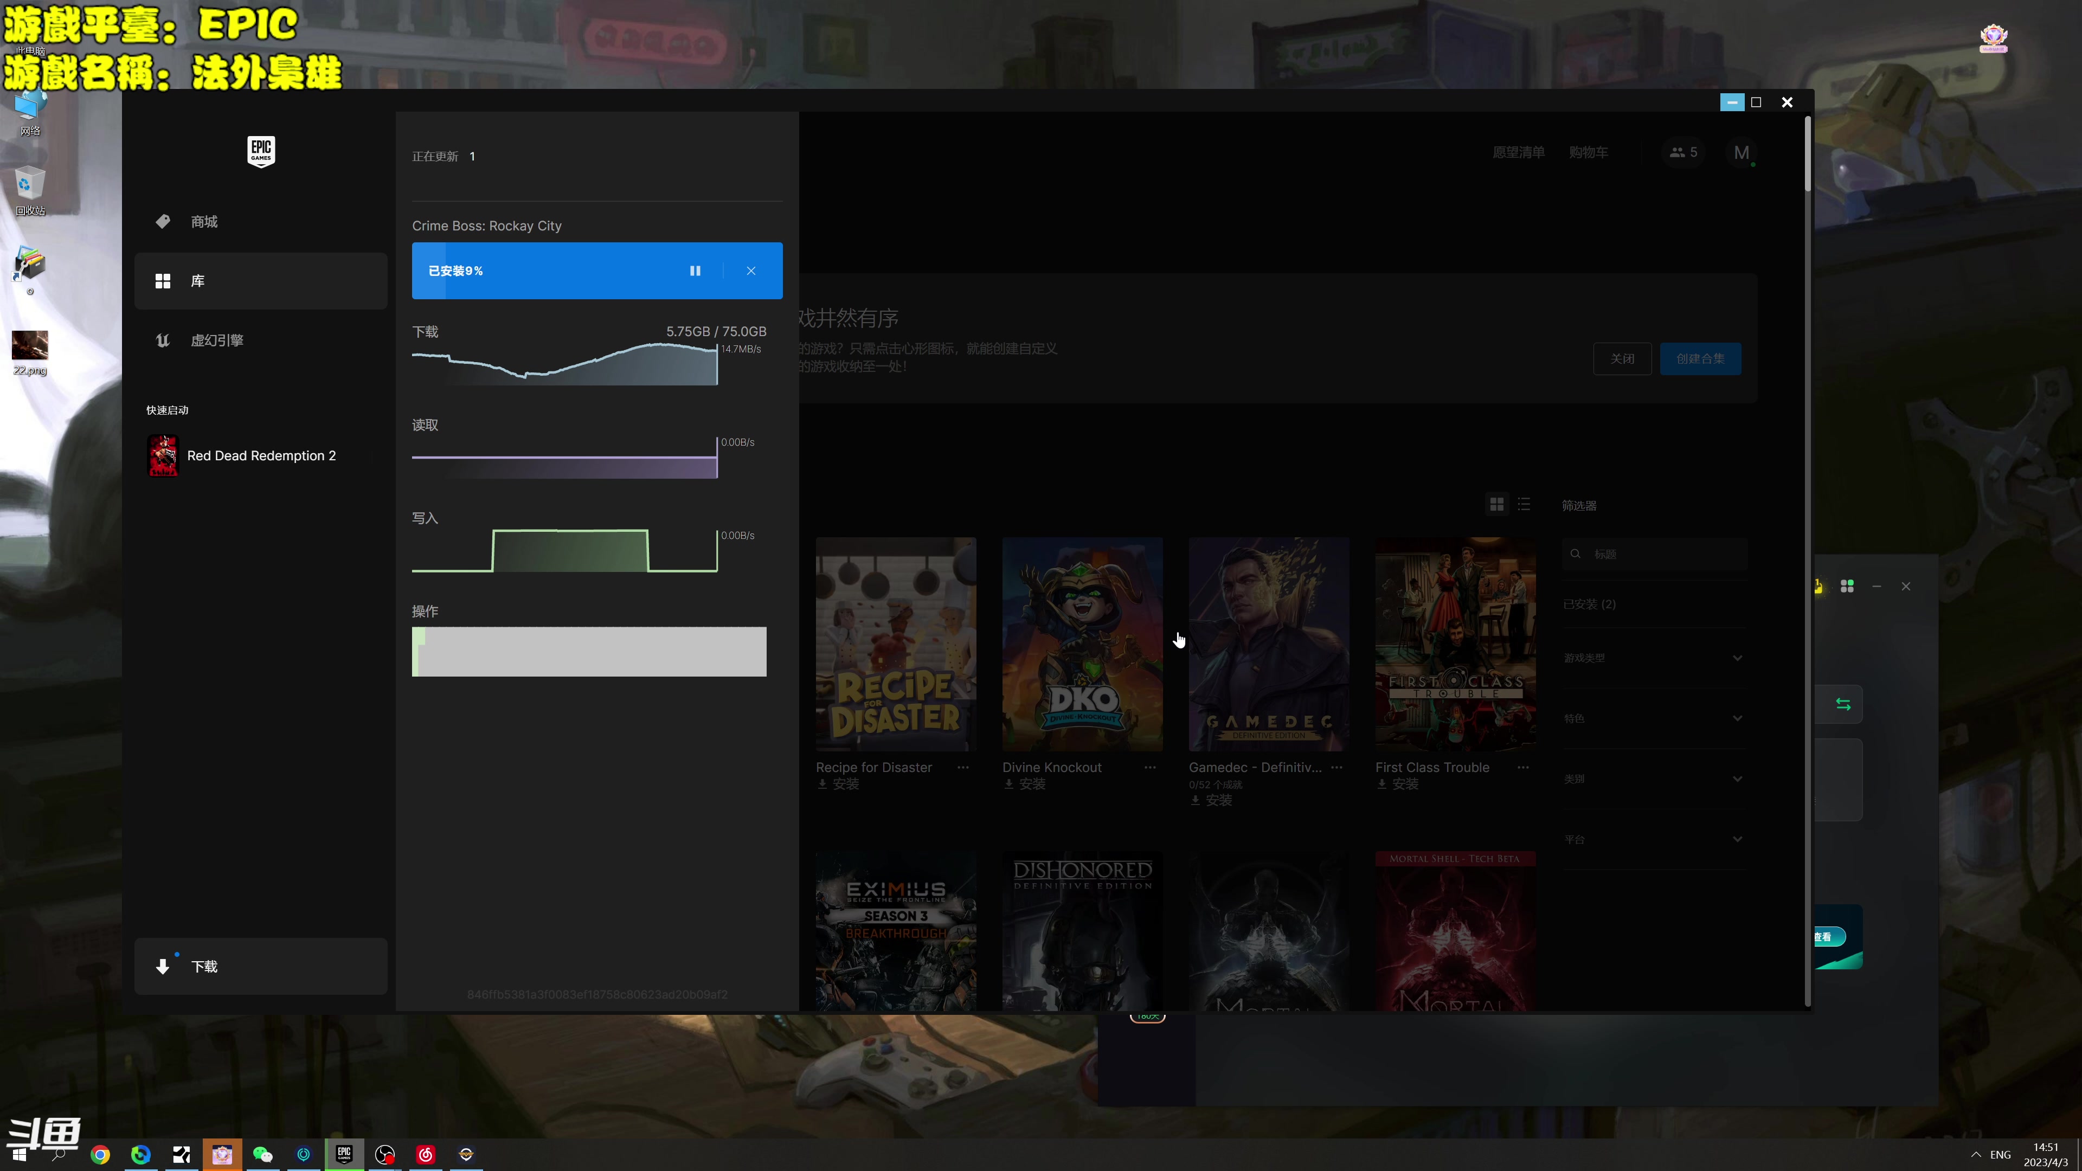Expand the 特色 filter section
2082x1171 pixels.
coord(1654,718)
